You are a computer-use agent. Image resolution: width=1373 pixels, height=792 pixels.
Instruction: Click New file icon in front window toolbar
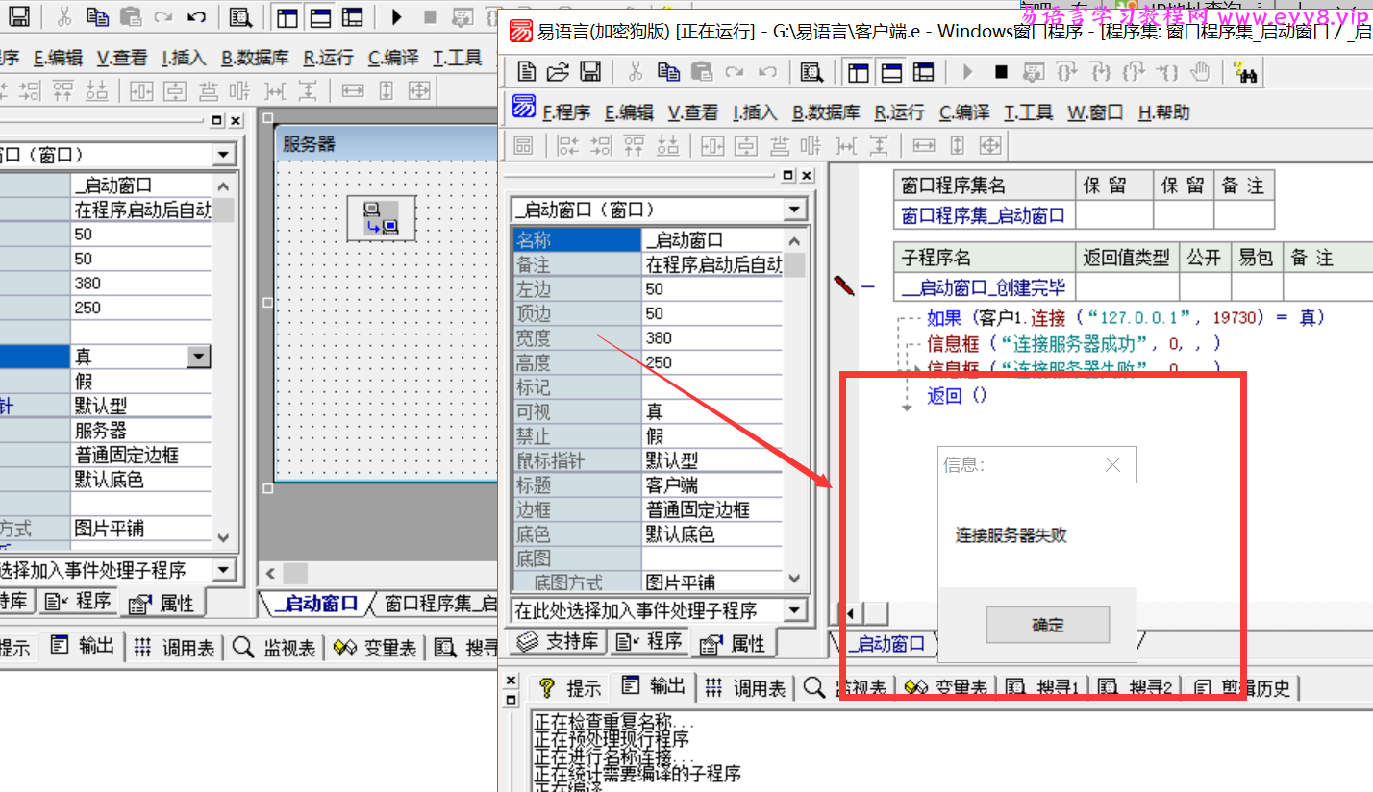[526, 72]
